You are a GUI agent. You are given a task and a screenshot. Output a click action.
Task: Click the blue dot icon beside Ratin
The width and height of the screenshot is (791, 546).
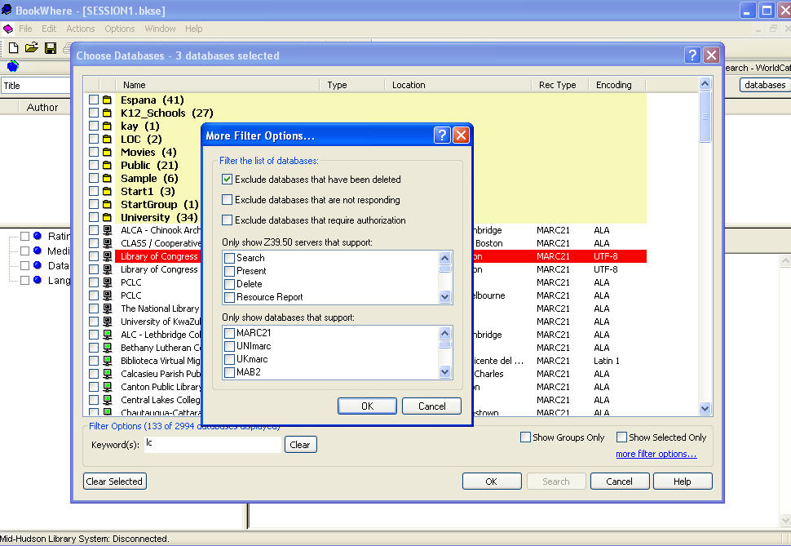tap(38, 236)
